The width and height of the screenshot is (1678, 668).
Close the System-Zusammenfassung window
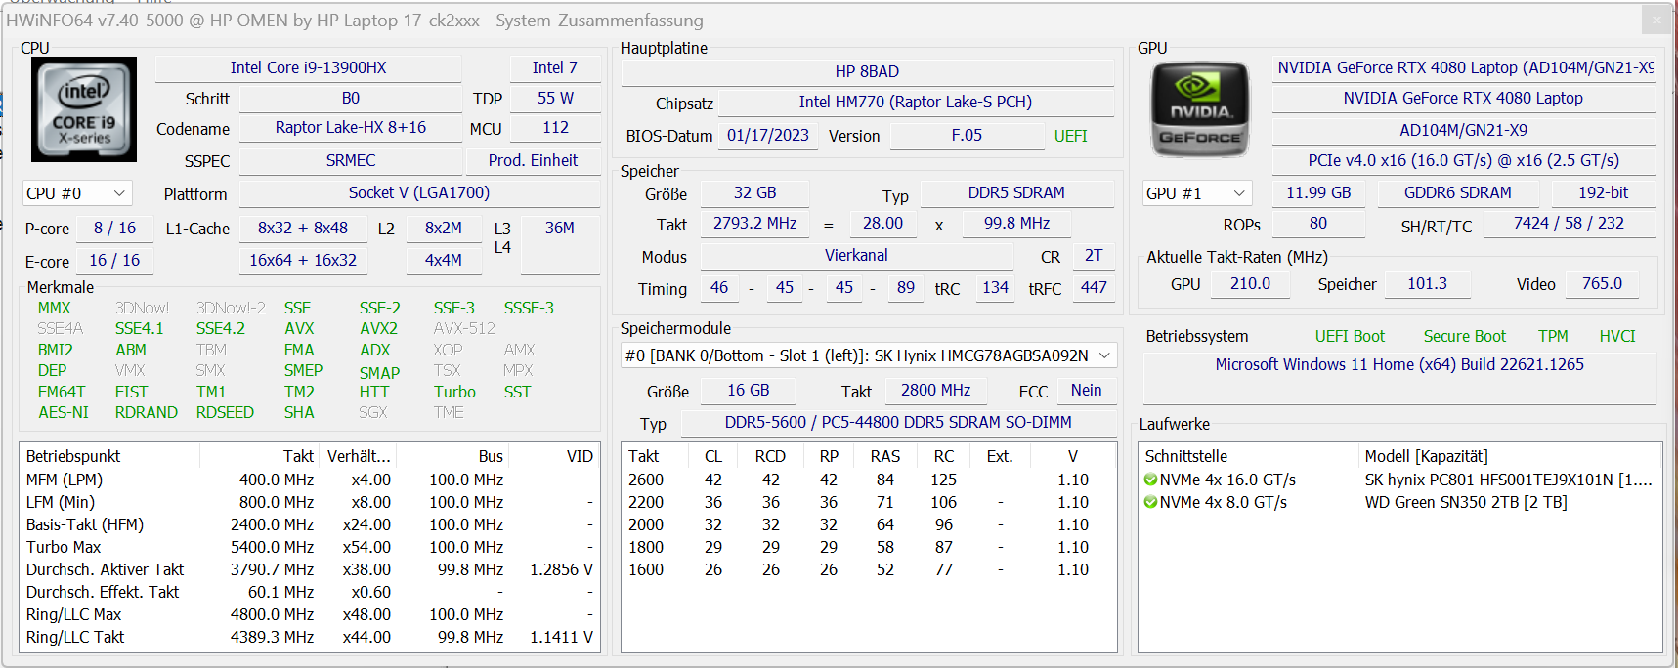click(1656, 20)
